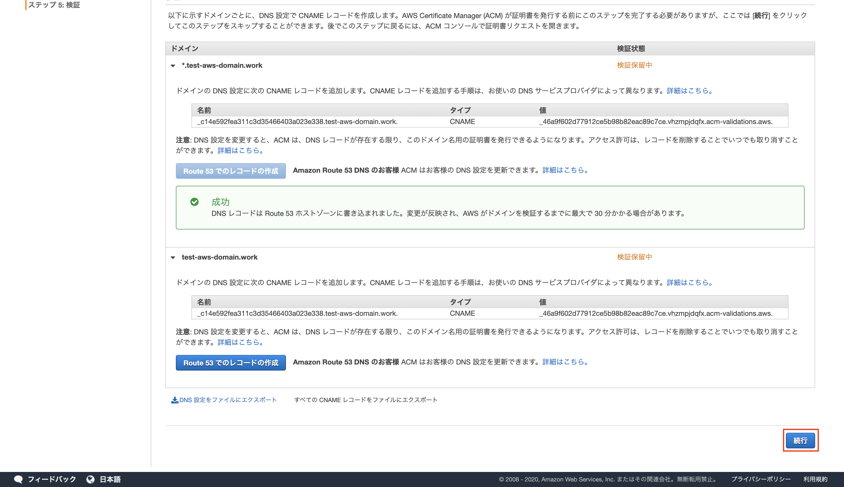Click the ドメイン column header
Viewport: 844px width, 487px height.
185,48
